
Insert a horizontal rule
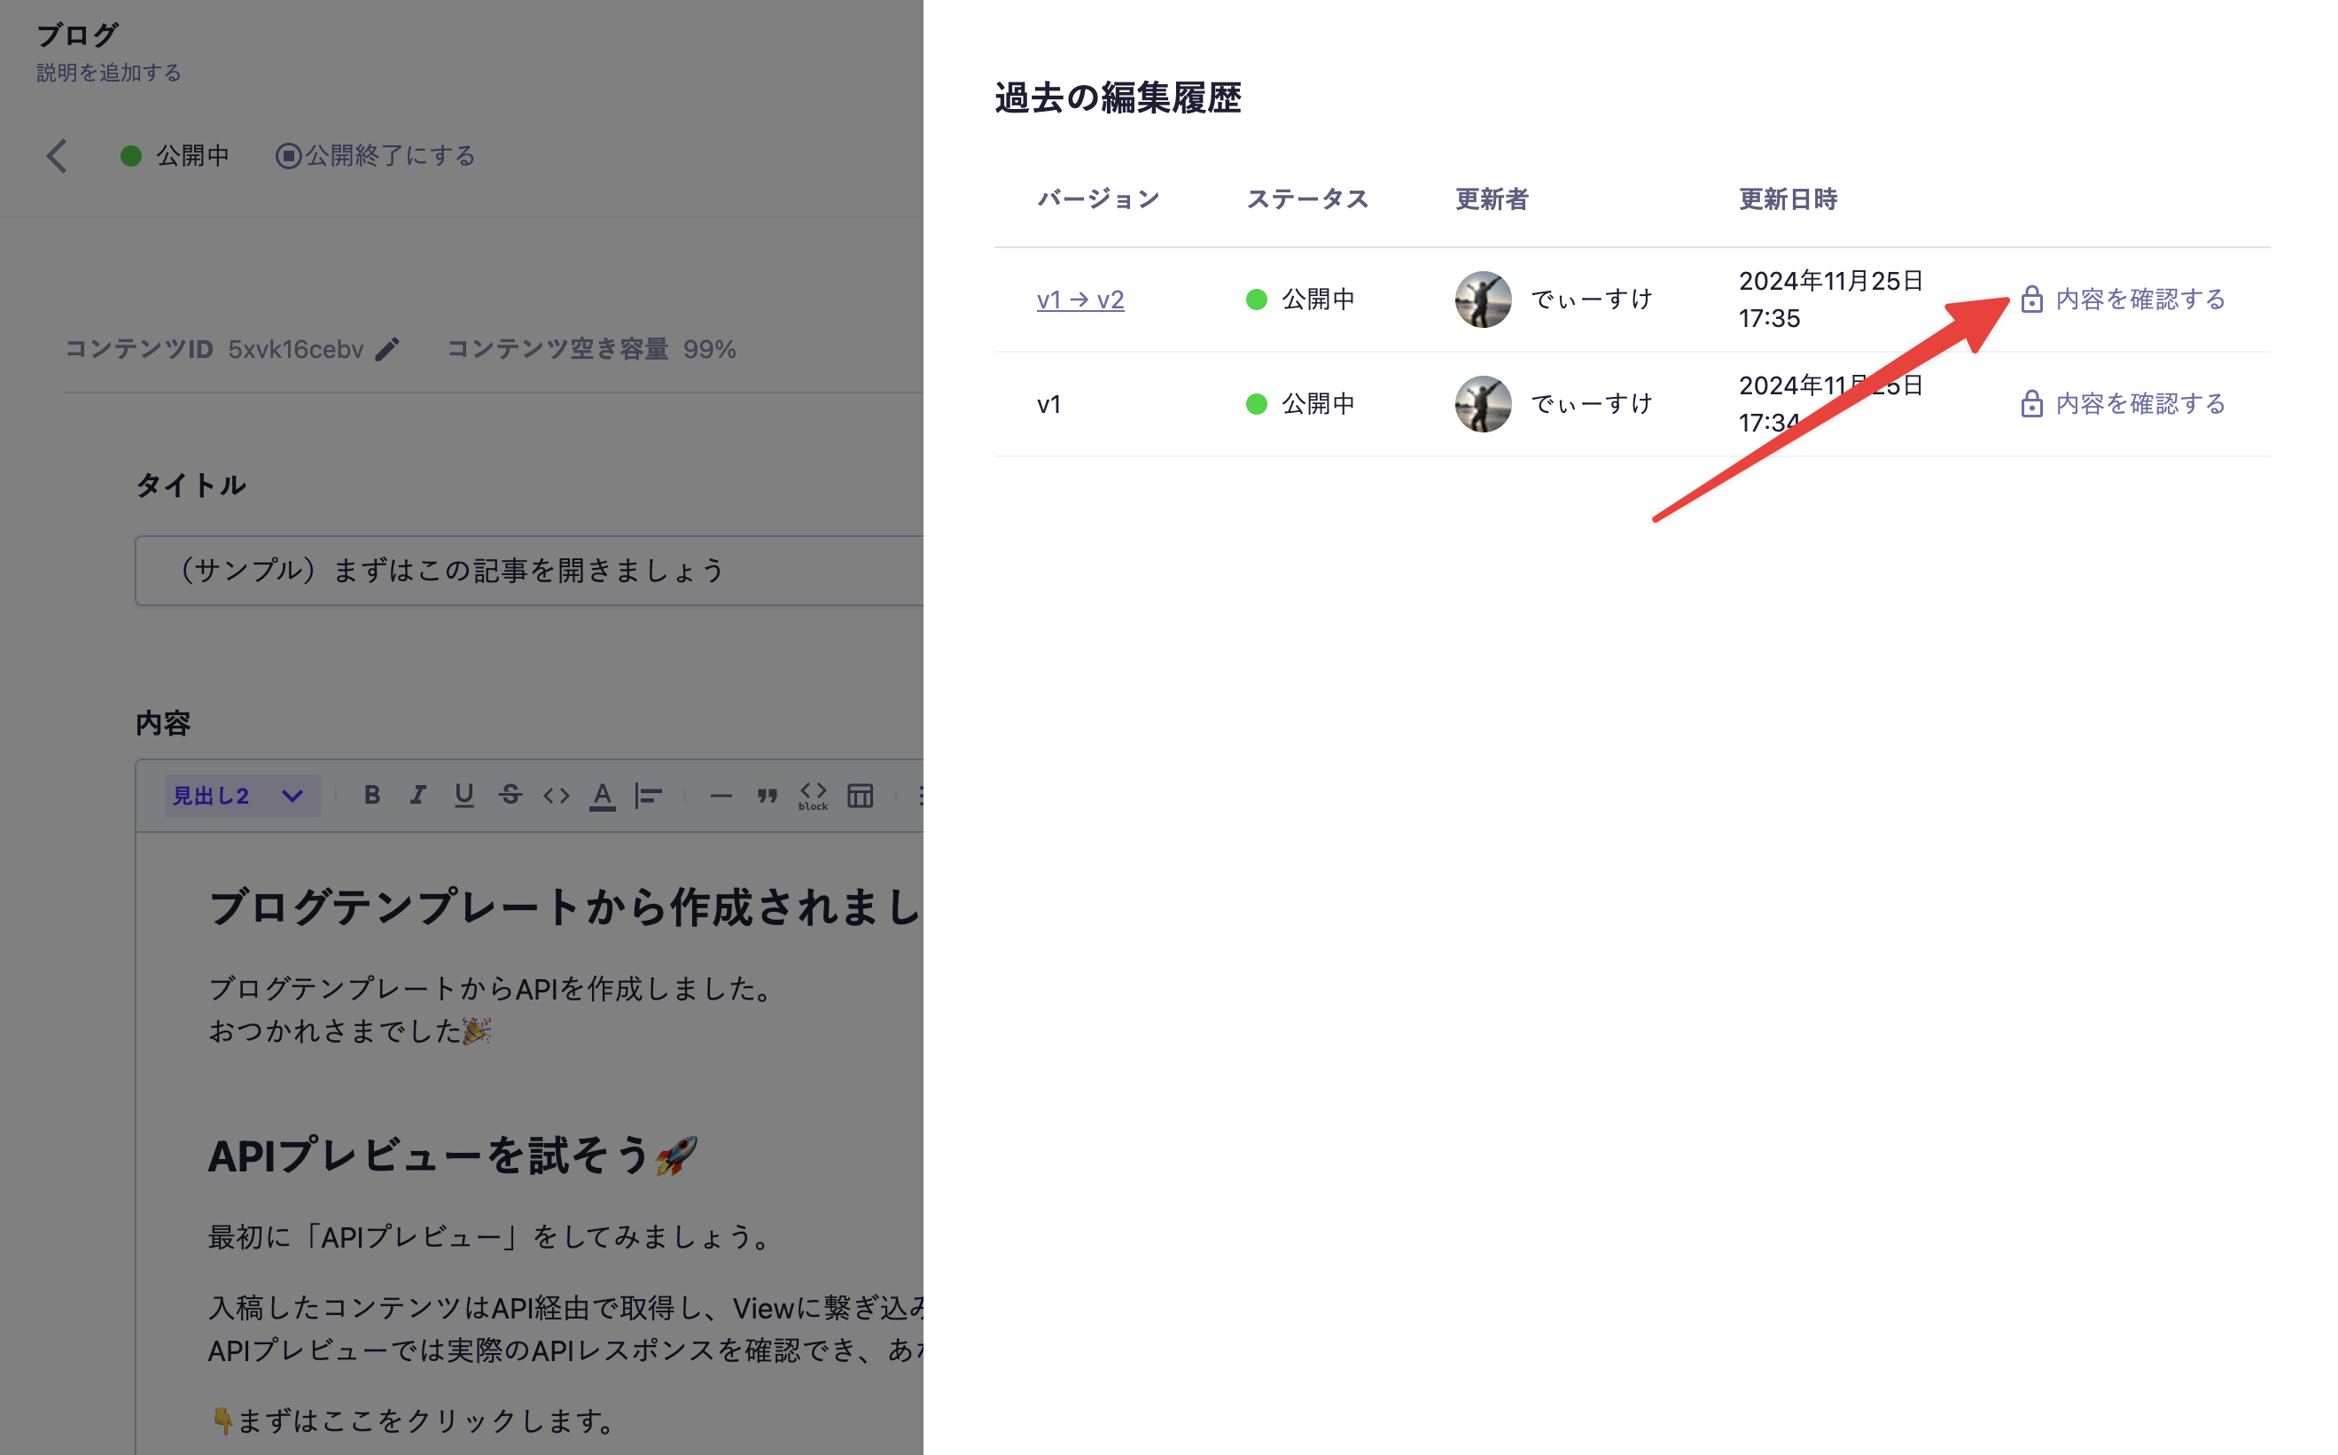coord(722,795)
